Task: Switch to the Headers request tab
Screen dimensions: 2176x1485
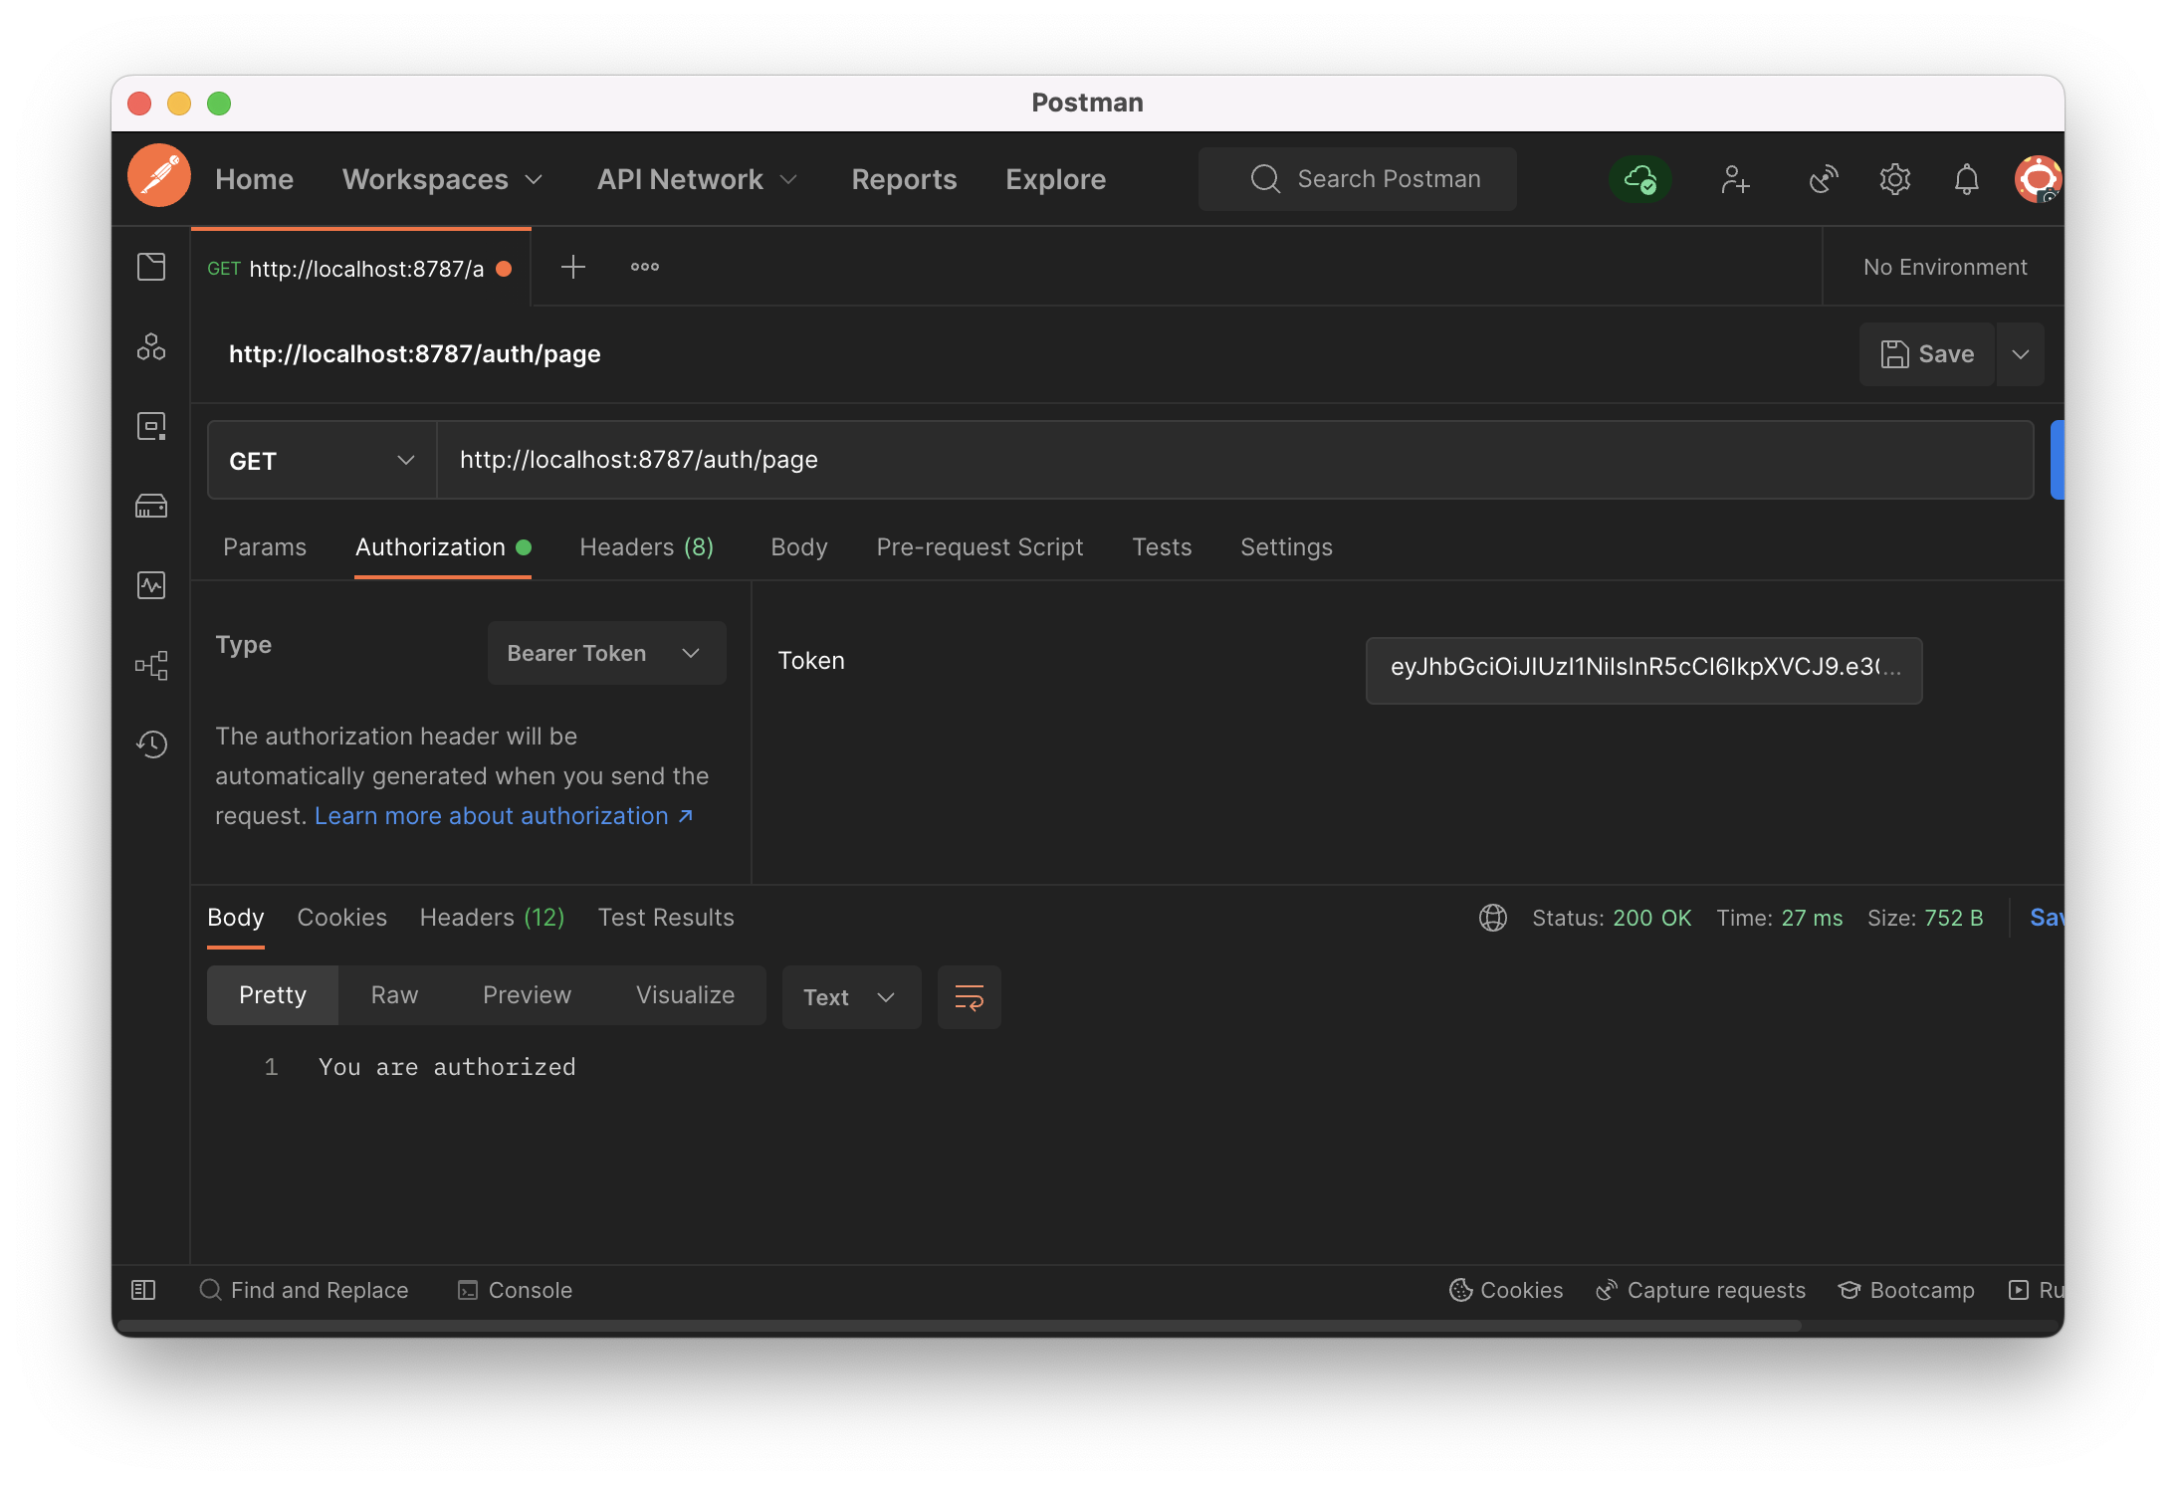Action: click(x=645, y=546)
